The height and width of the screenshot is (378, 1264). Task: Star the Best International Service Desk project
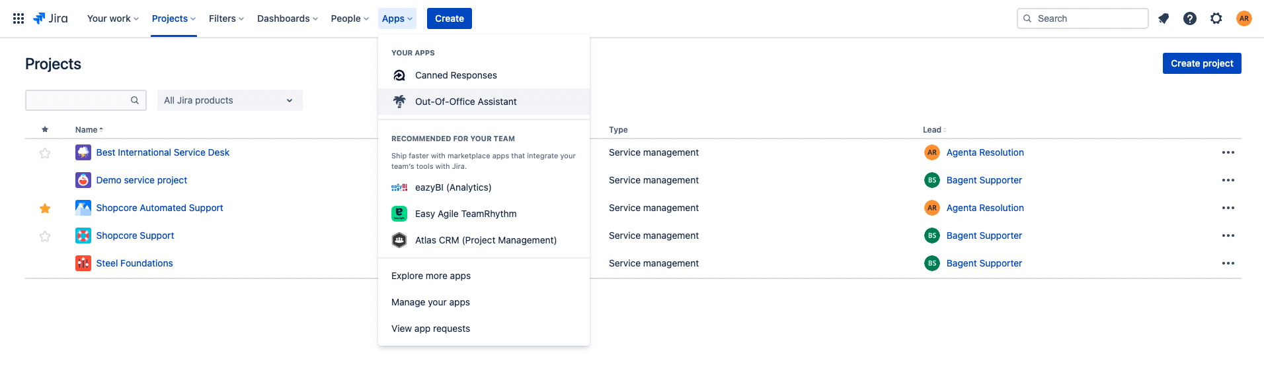[x=45, y=153]
